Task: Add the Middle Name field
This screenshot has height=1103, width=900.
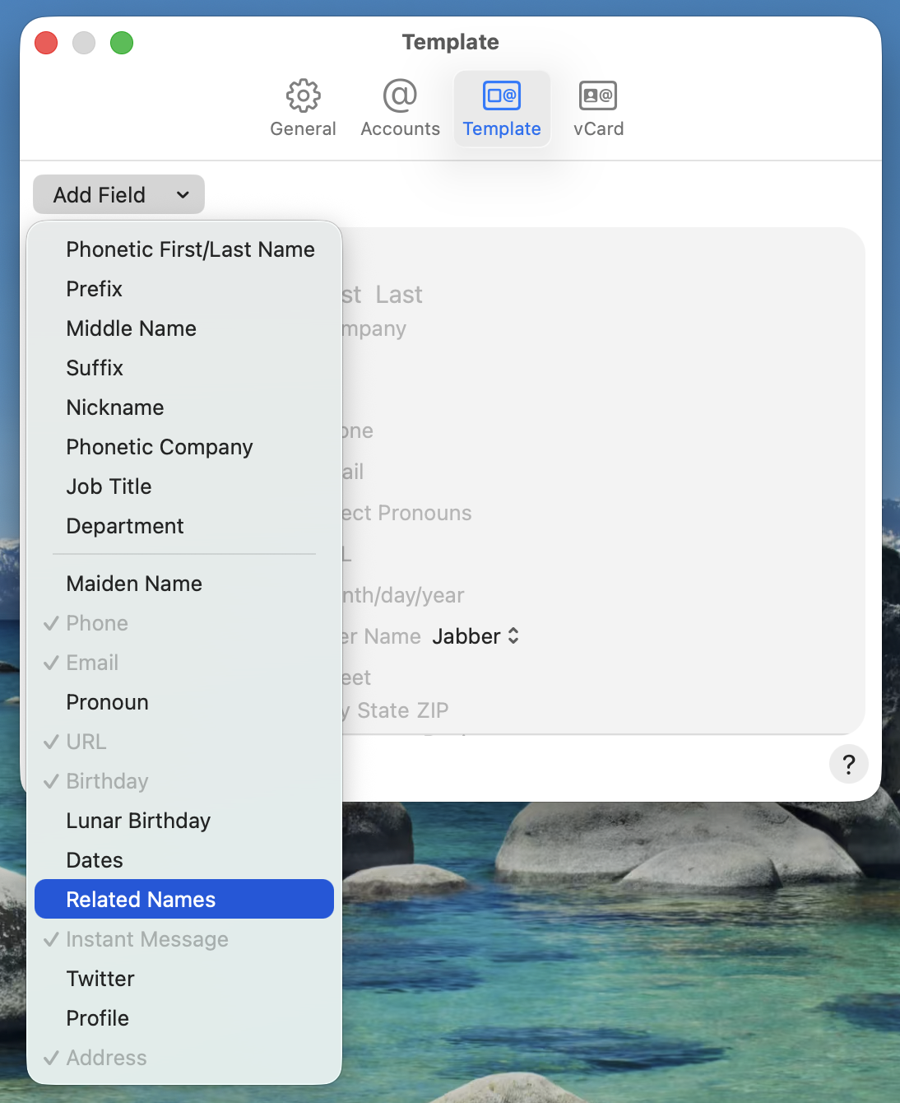Action: tap(132, 328)
